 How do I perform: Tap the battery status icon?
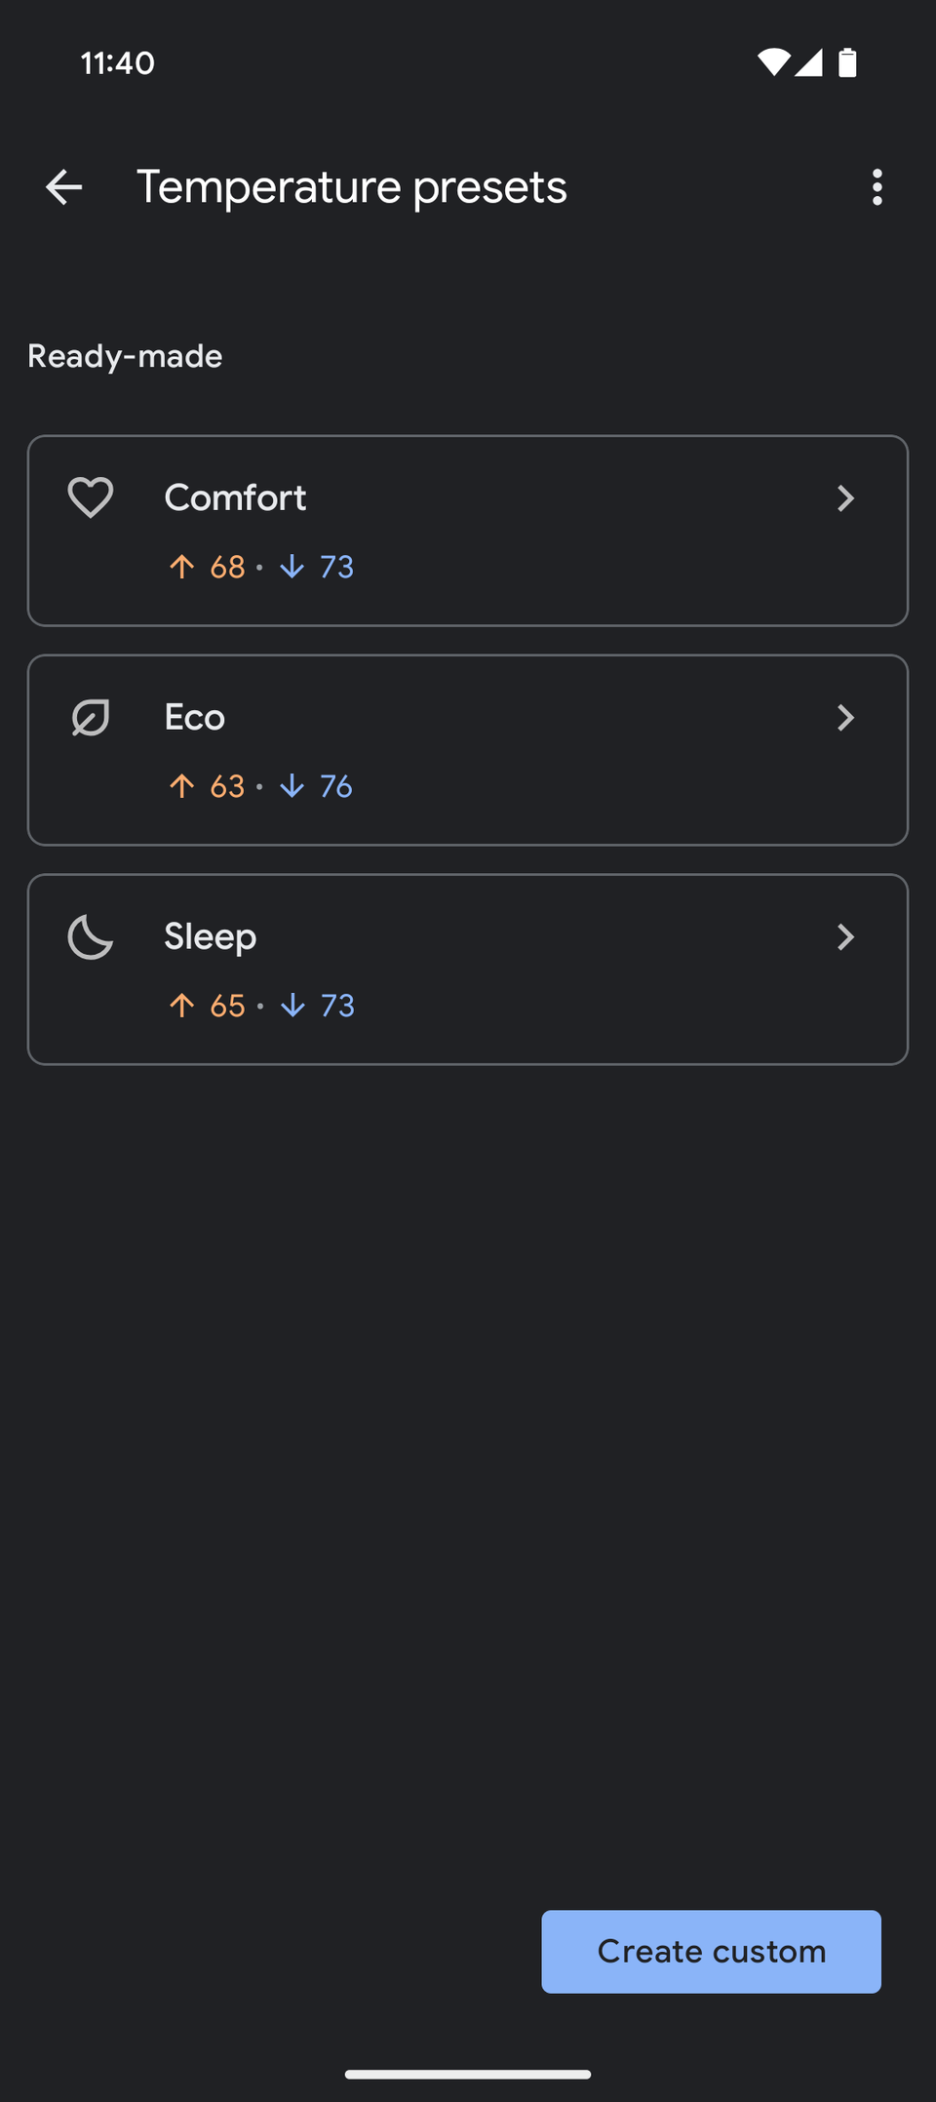(847, 62)
